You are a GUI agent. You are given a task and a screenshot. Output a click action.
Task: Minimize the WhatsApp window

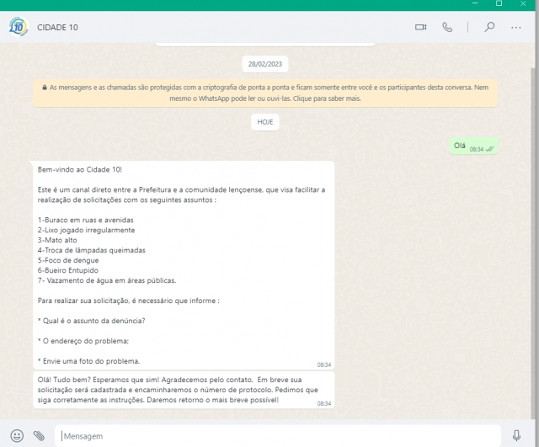pos(475,3)
